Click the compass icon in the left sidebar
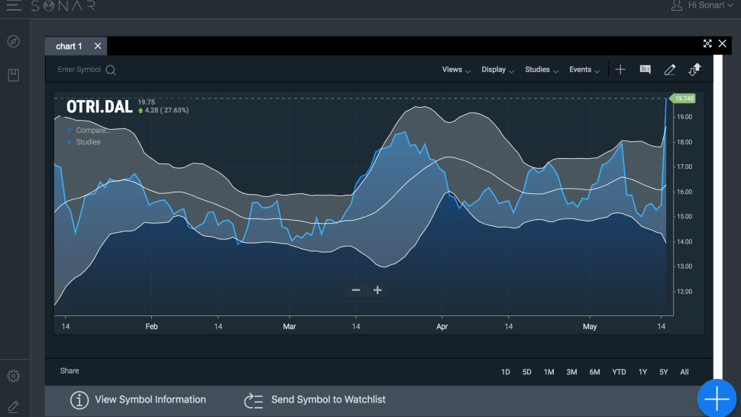Screen dimensions: 741x417 14,41
